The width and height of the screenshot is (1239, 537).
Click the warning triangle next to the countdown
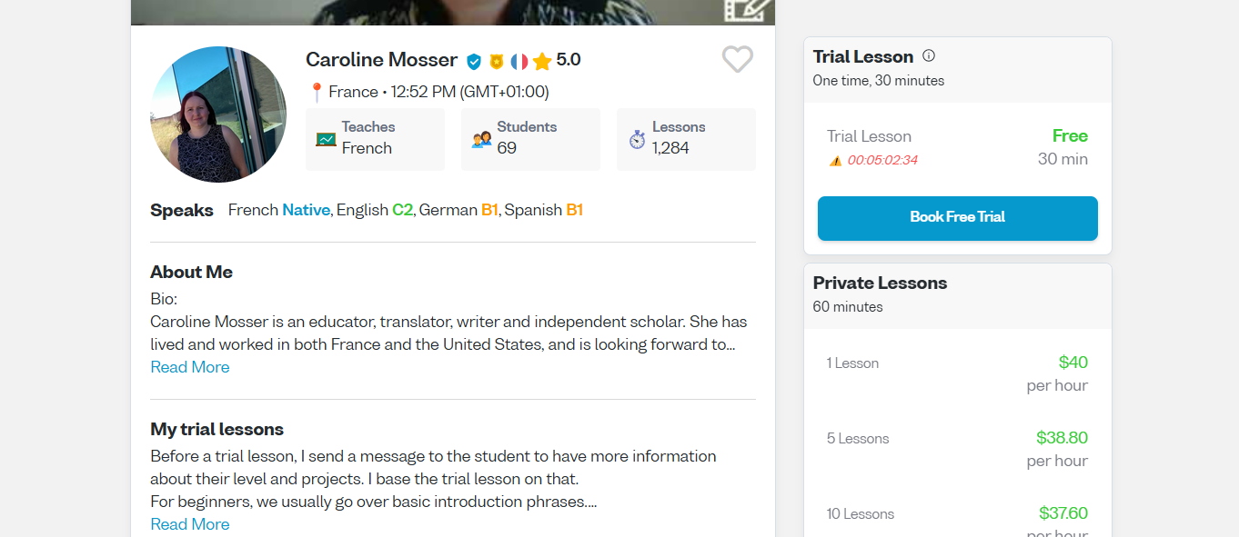pyautogui.click(x=837, y=158)
